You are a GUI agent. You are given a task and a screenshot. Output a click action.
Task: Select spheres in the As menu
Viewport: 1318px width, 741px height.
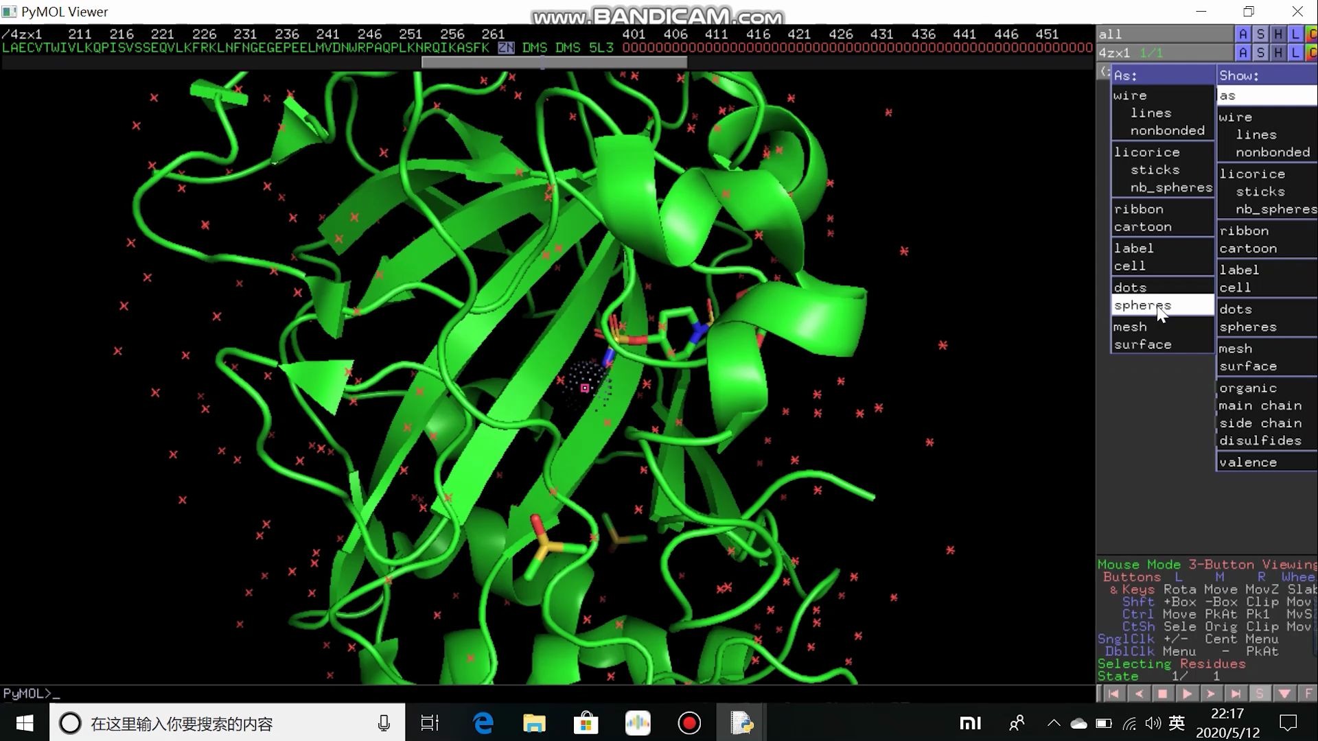coord(1143,305)
